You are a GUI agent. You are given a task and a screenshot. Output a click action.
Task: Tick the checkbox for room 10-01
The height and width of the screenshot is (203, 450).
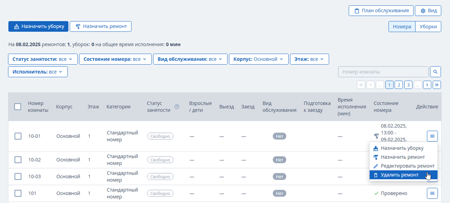tap(18, 136)
